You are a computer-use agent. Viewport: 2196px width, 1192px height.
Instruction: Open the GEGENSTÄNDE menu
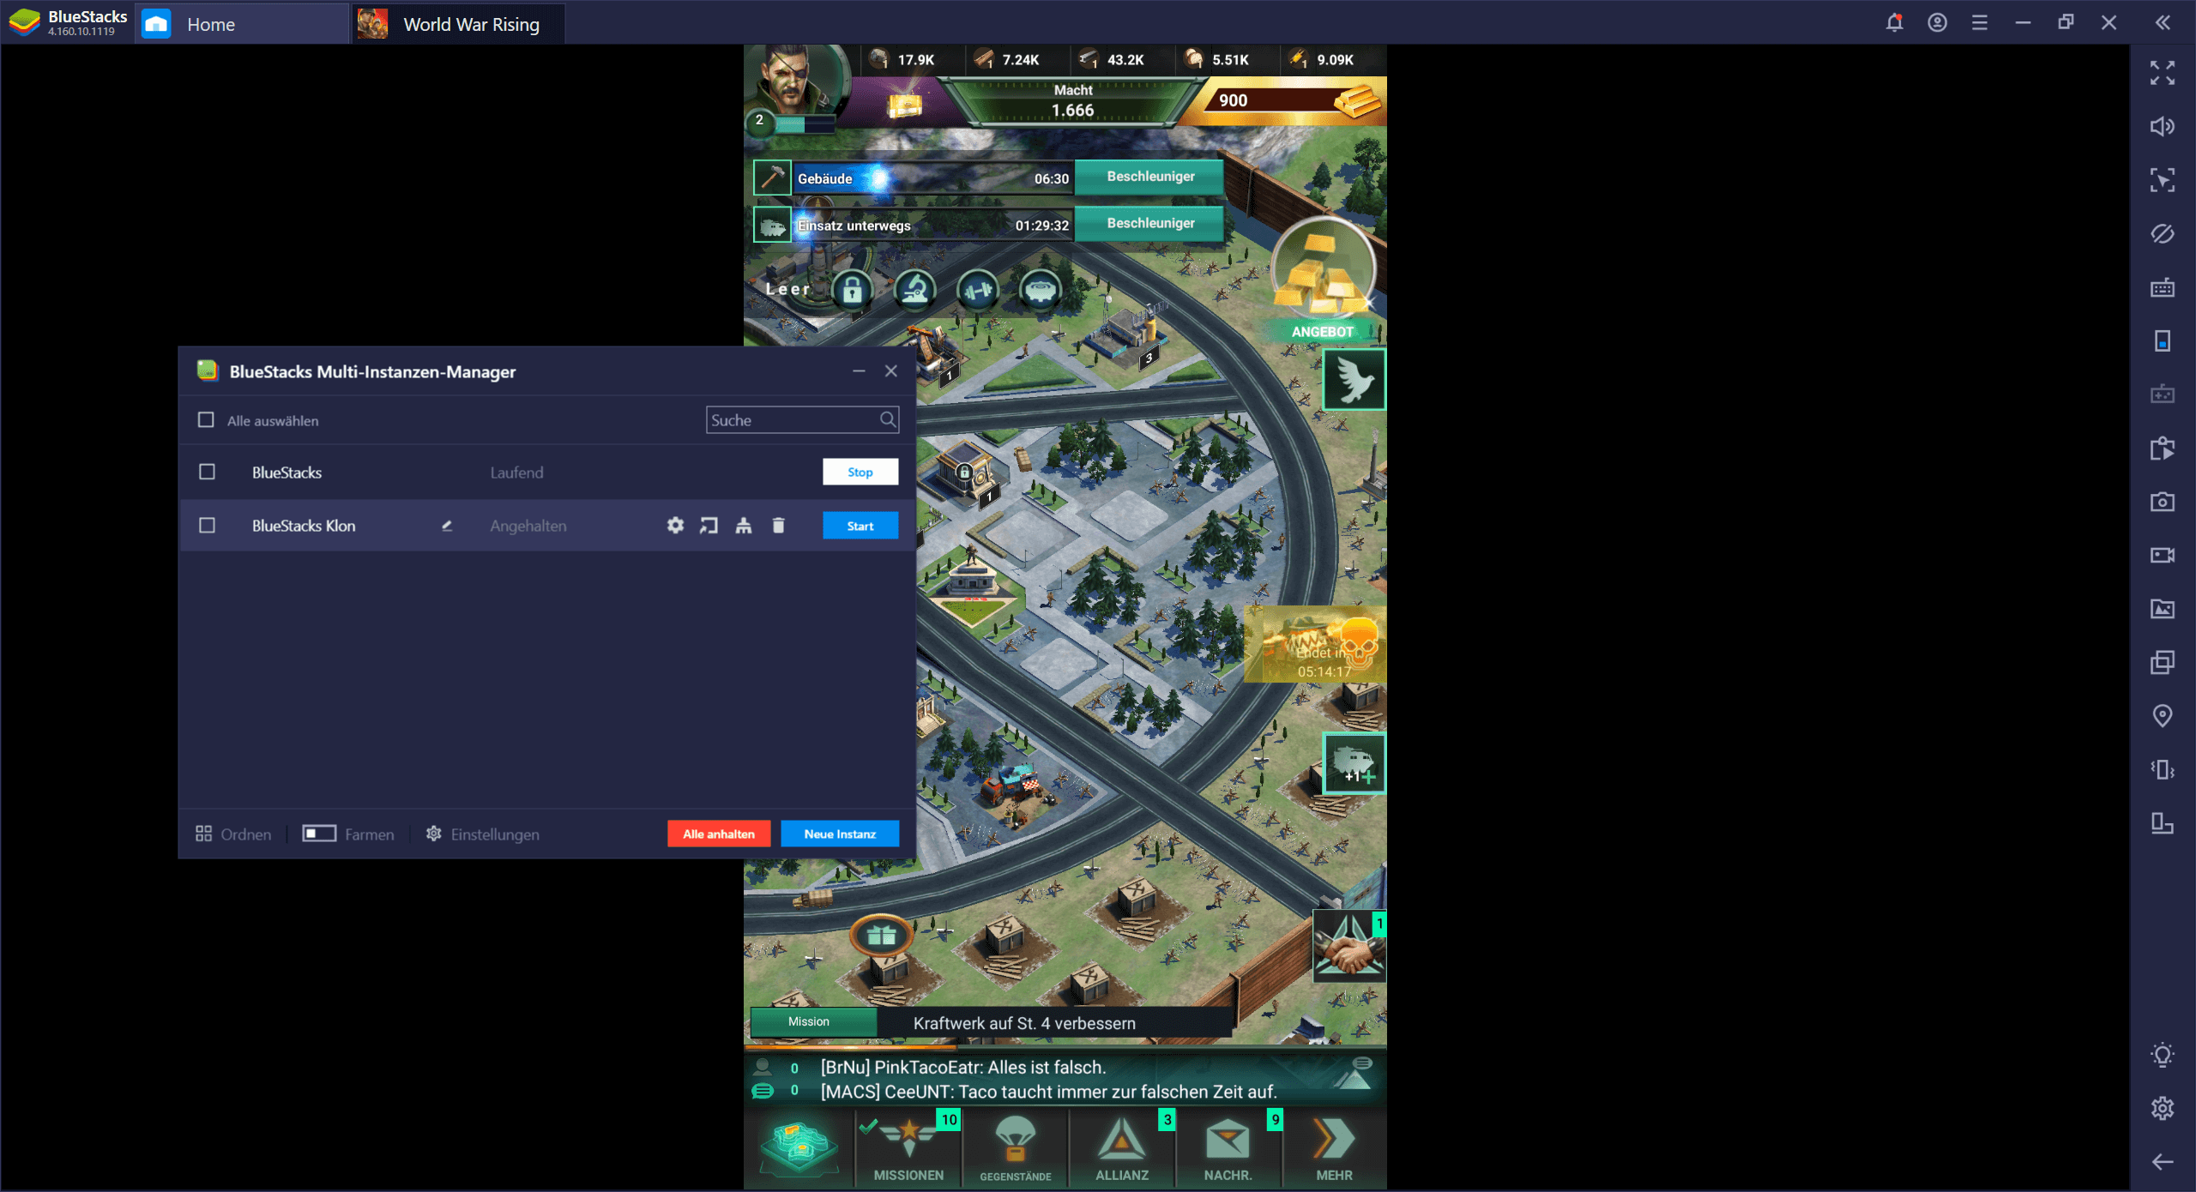coord(1016,1149)
